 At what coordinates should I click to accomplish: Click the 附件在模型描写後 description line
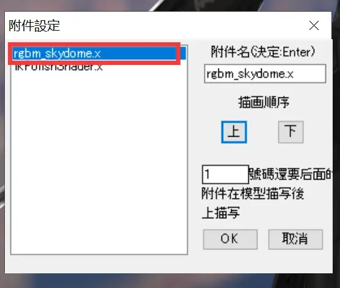253,194
